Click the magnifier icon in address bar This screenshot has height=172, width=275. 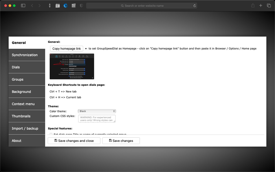122,6
